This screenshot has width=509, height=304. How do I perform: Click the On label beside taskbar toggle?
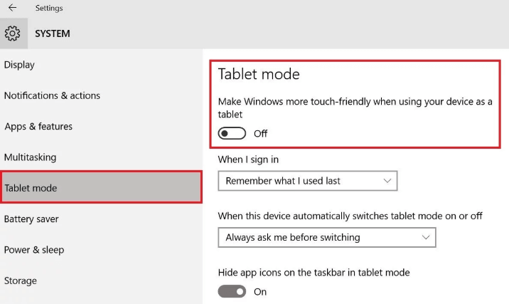pyautogui.click(x=260, y=292)
